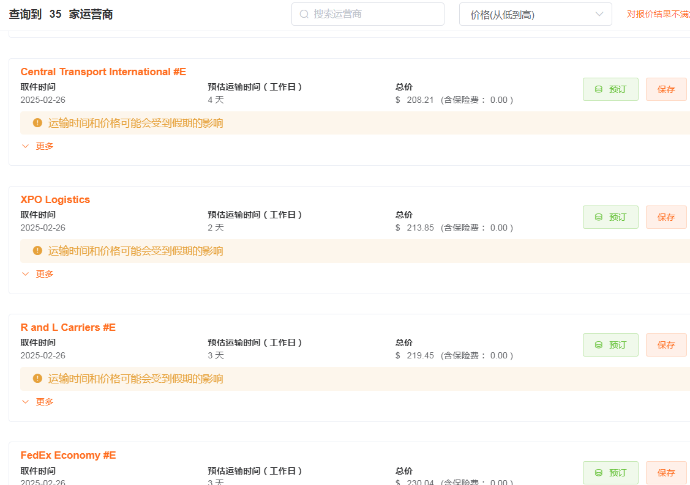Save the Central Transport International quote

click(x=666, y=89)
